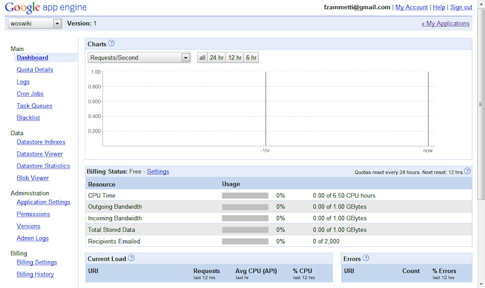Open the Charts help icon

coord(112,44)
